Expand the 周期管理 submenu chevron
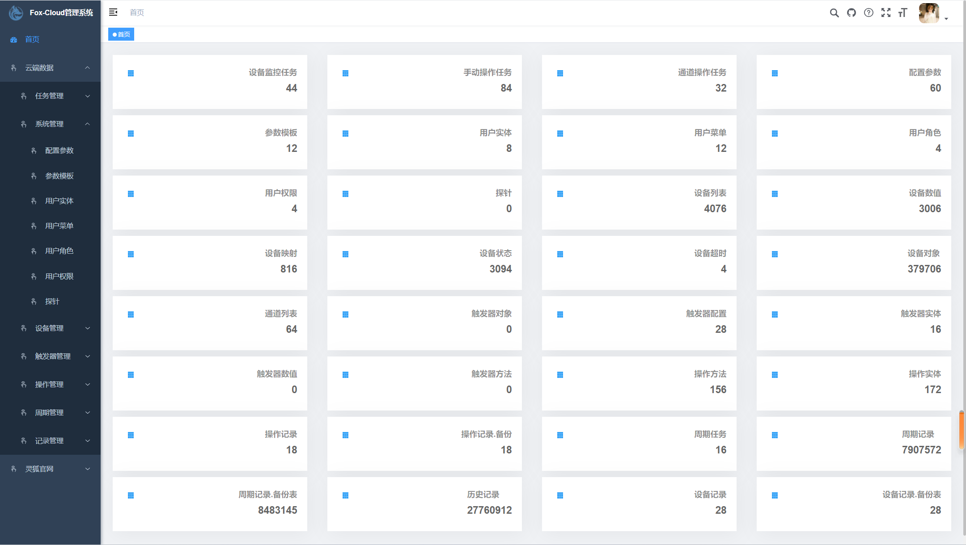This screenshot has width=966, height=545. tap(88, 413)
